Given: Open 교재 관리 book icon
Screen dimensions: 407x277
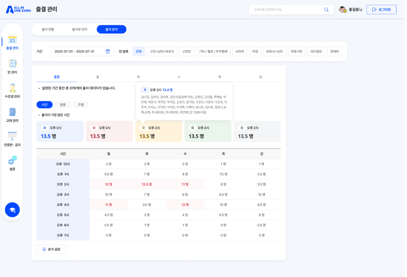Looking at the screenshot, I should coord(12,112).
